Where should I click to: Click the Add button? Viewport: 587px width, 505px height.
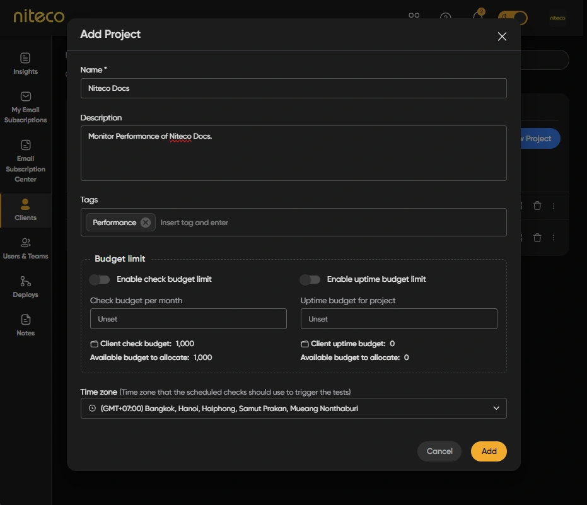click(x=489, y=451)
